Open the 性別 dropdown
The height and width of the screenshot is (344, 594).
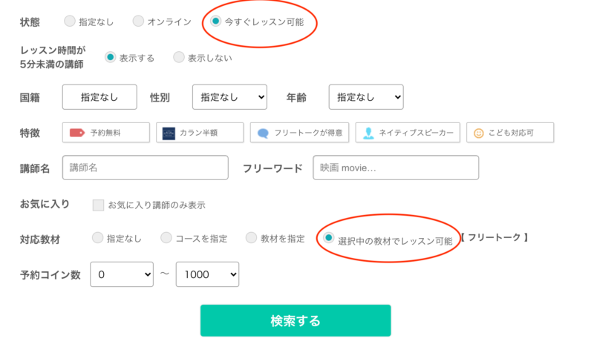pos(229,97)
